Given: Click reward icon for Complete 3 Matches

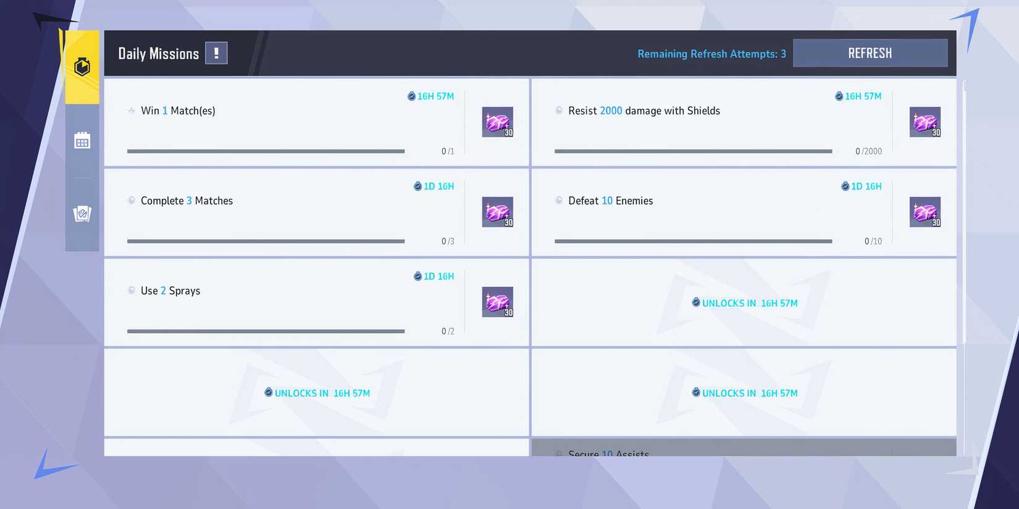Looking at the screenshot, I should coord(497,212).
